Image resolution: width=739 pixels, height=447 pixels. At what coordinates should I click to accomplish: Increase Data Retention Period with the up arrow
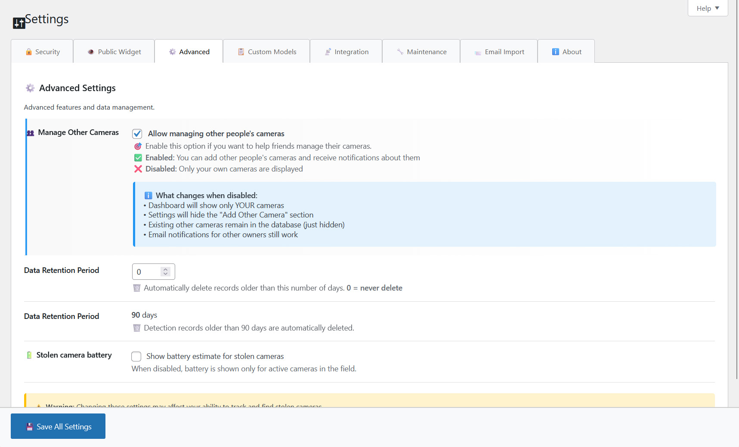click(165, 269)
